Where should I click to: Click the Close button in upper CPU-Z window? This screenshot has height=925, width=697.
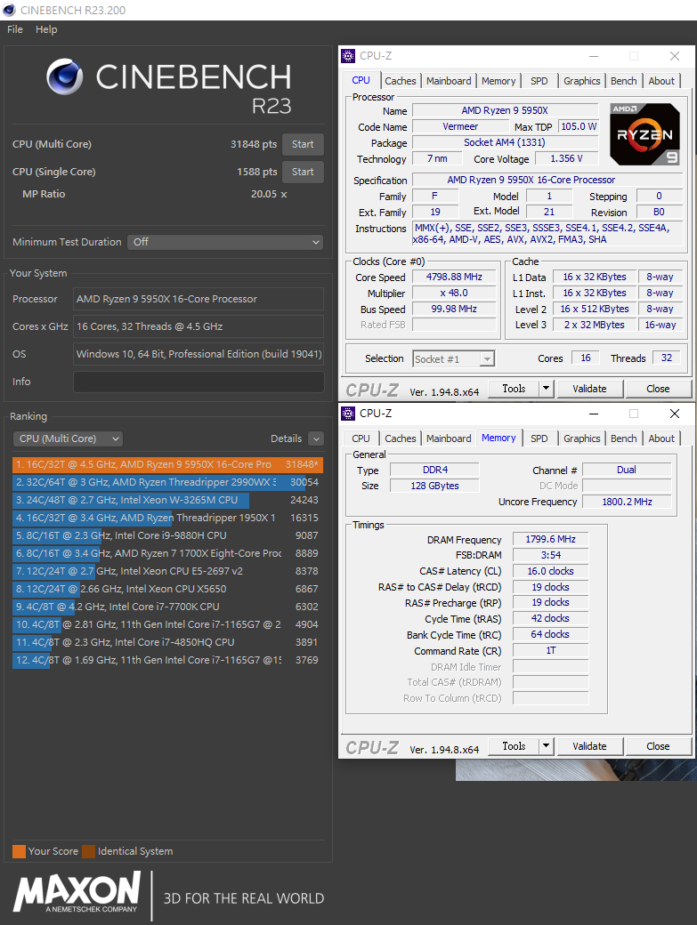(658, 389)
